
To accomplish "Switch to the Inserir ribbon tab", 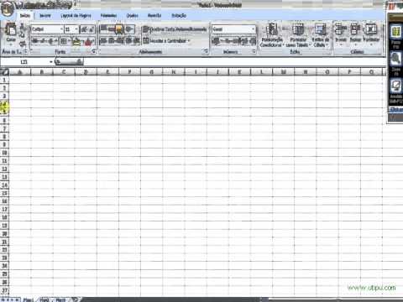I will point(45,16).
